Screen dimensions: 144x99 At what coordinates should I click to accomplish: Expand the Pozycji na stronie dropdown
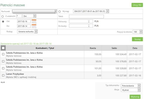138,32
